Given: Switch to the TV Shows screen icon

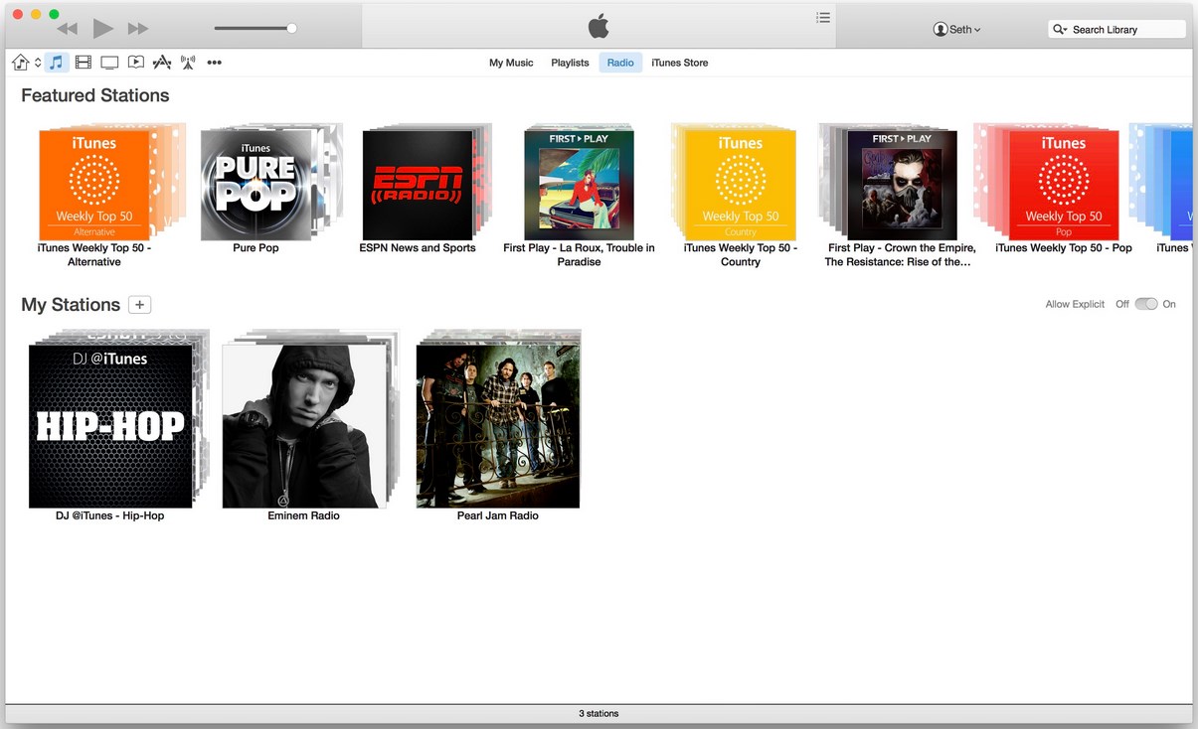Looking at the screenshot, I should 109,63.
